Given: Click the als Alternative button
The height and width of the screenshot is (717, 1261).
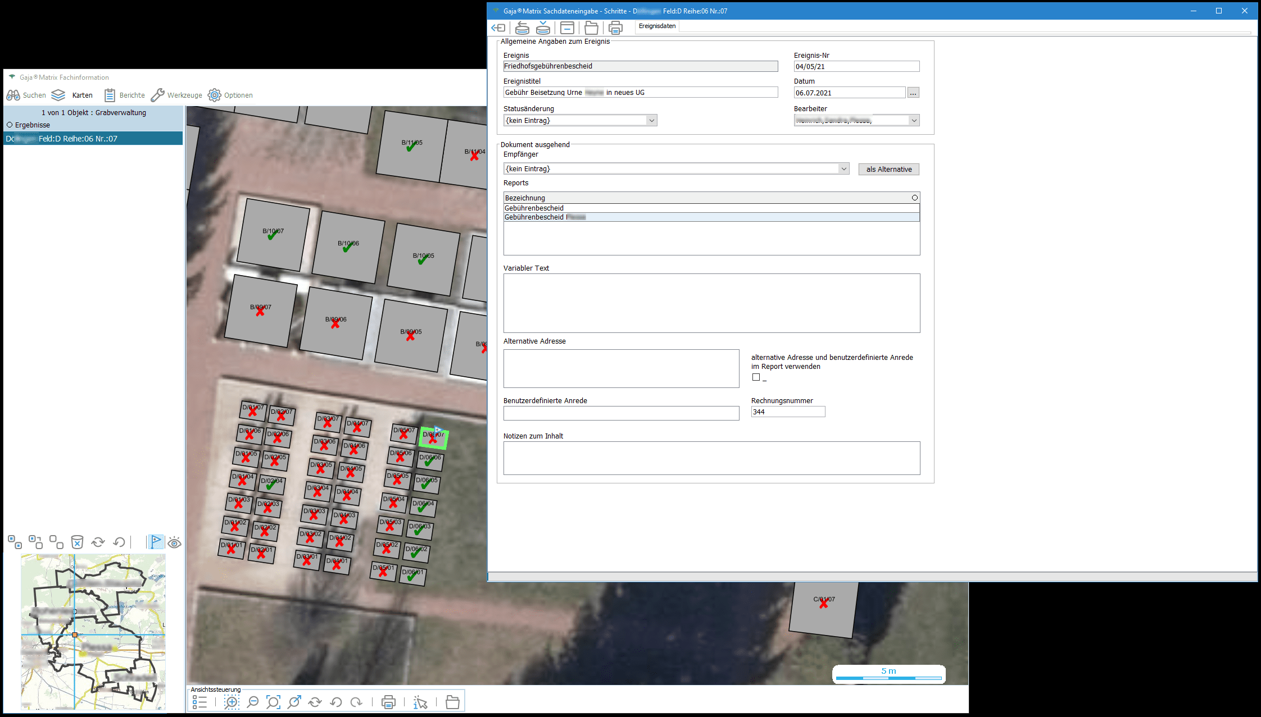Looking at the screenshot, I should tap(888, 169).
